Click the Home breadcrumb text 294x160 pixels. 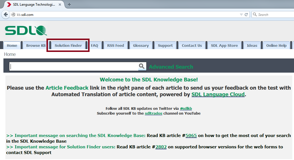[x=10, y=54]
